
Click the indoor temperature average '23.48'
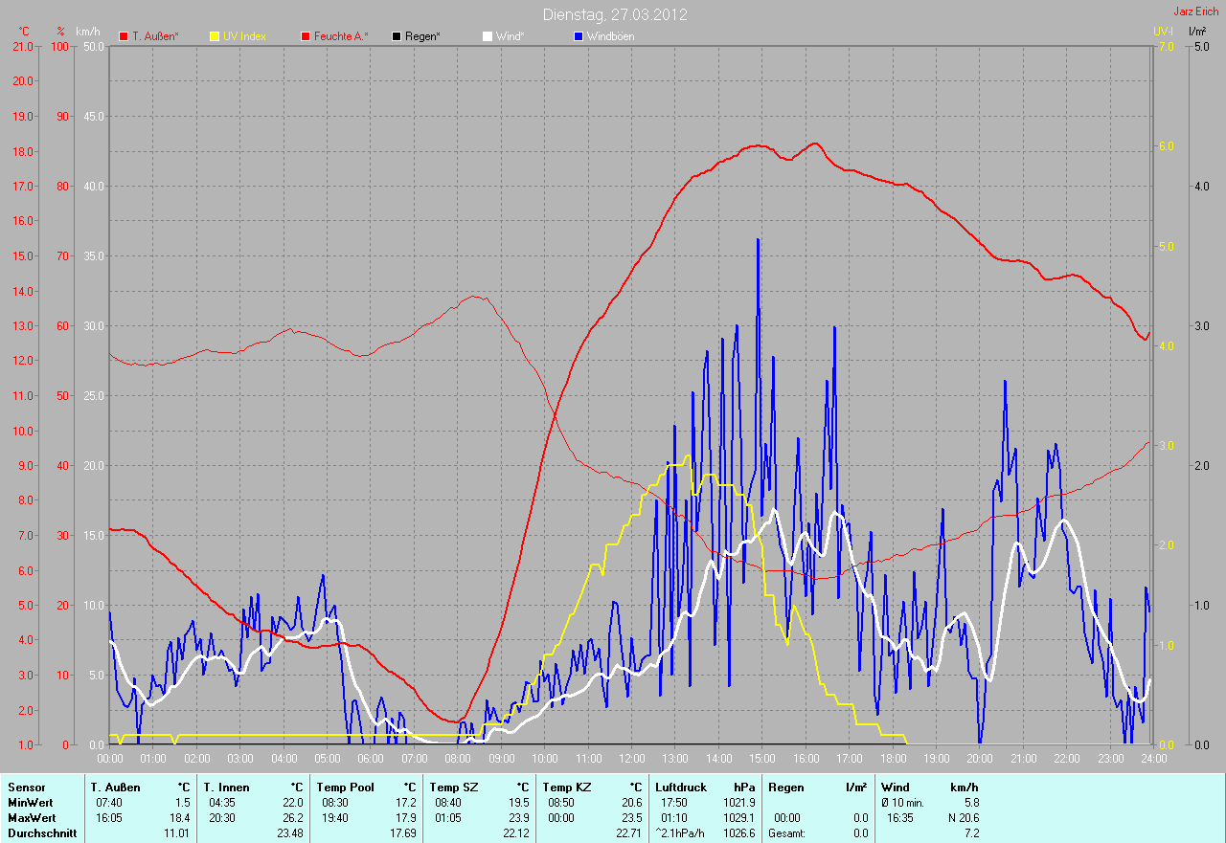(x=288, y=833)
